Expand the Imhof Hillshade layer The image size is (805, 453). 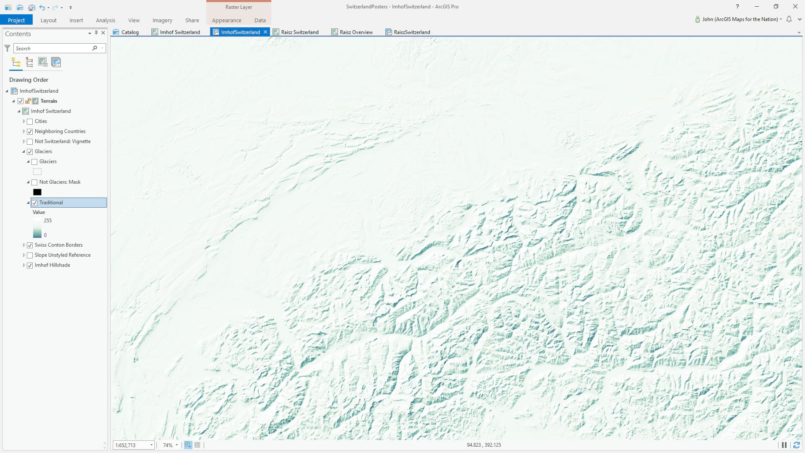coord(24,266)
